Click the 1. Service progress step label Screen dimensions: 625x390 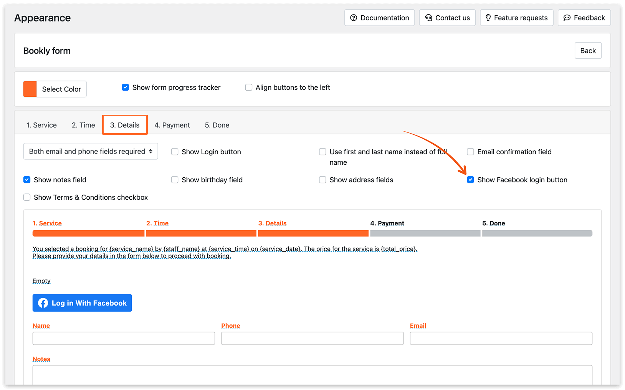[47, 223]
